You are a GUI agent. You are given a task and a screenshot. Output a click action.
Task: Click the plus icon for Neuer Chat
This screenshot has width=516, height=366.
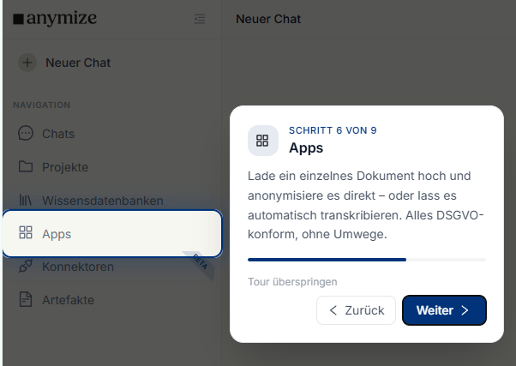tap(27, 63)
